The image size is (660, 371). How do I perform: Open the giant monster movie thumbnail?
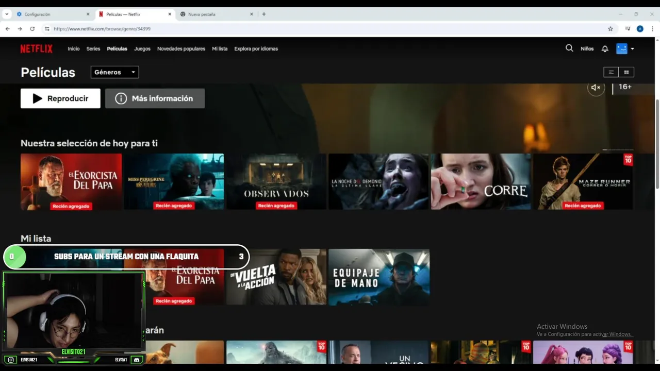[276, 352]
